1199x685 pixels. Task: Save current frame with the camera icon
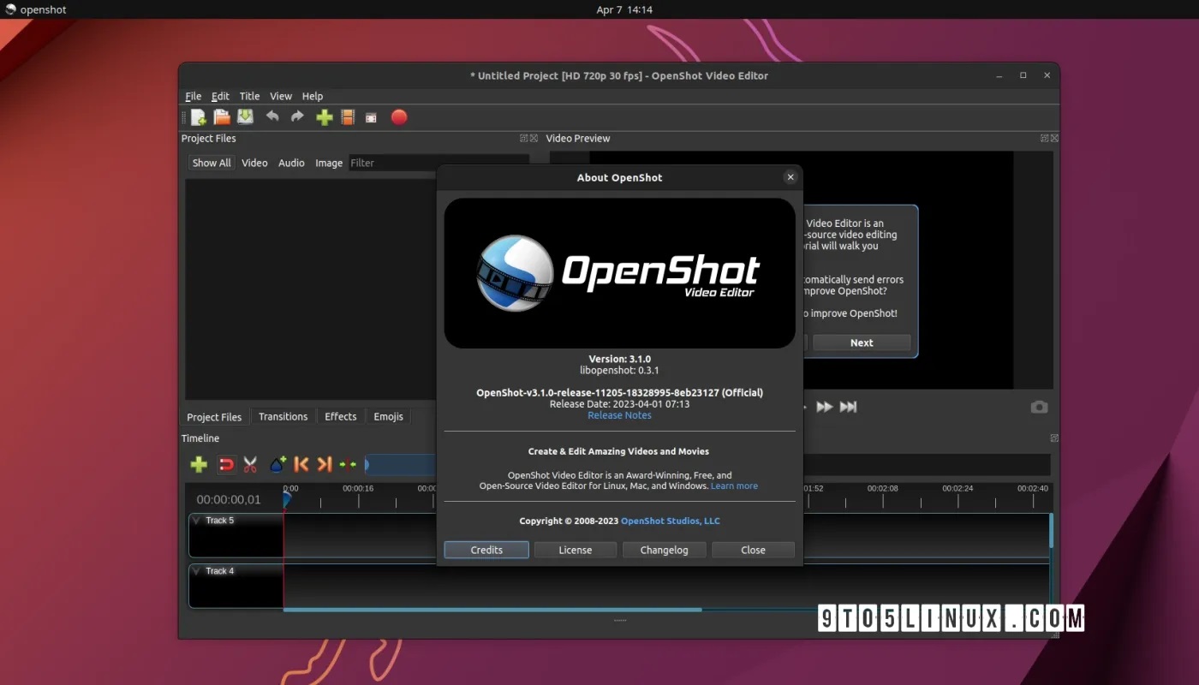1039,407
